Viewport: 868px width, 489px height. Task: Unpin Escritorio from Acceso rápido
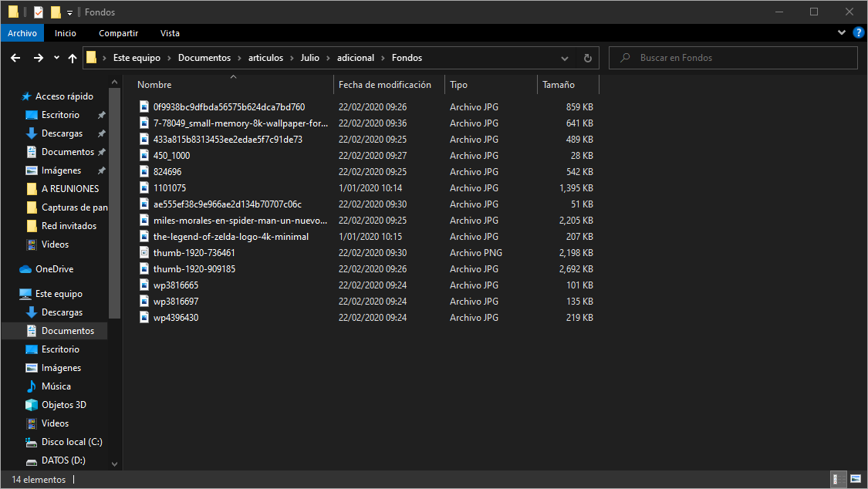point(101,115)
